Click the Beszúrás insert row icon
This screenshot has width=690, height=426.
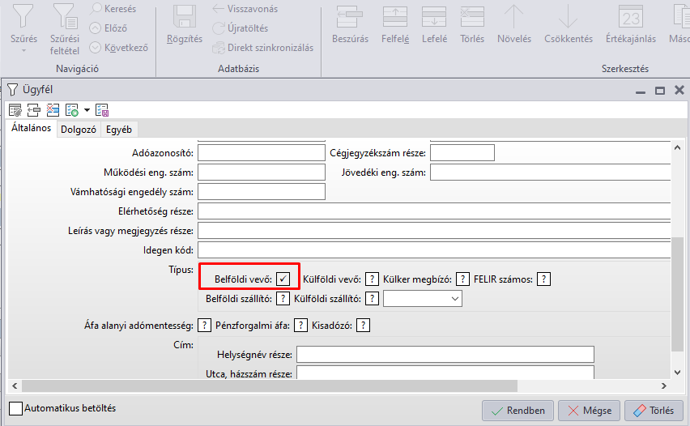350,16
